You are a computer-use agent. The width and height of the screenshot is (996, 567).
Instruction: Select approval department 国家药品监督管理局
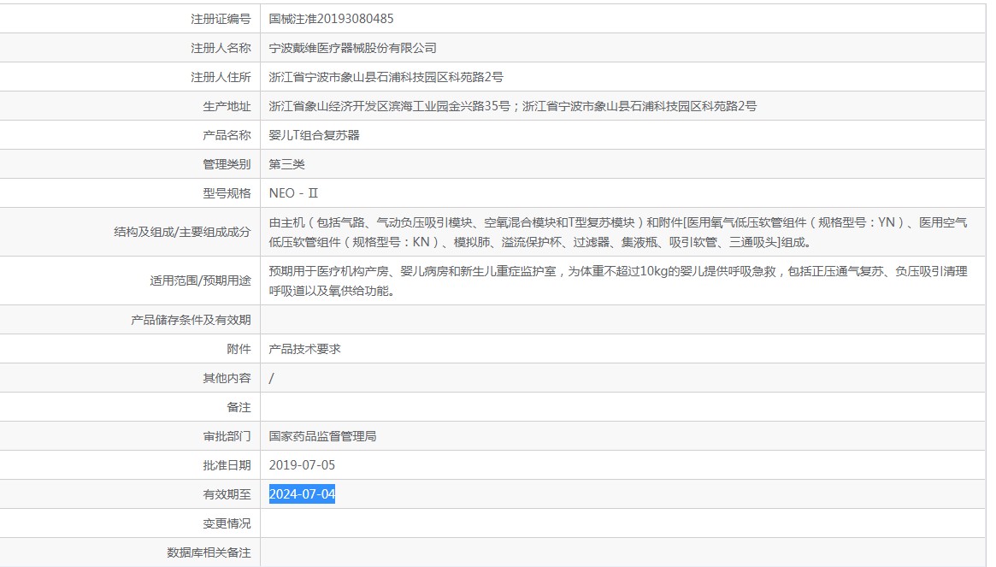322,436
